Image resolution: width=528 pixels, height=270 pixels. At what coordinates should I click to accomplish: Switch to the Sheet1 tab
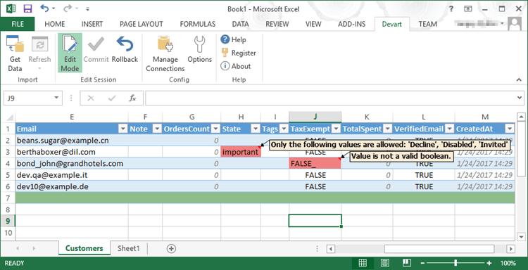[x=129, y=248]
